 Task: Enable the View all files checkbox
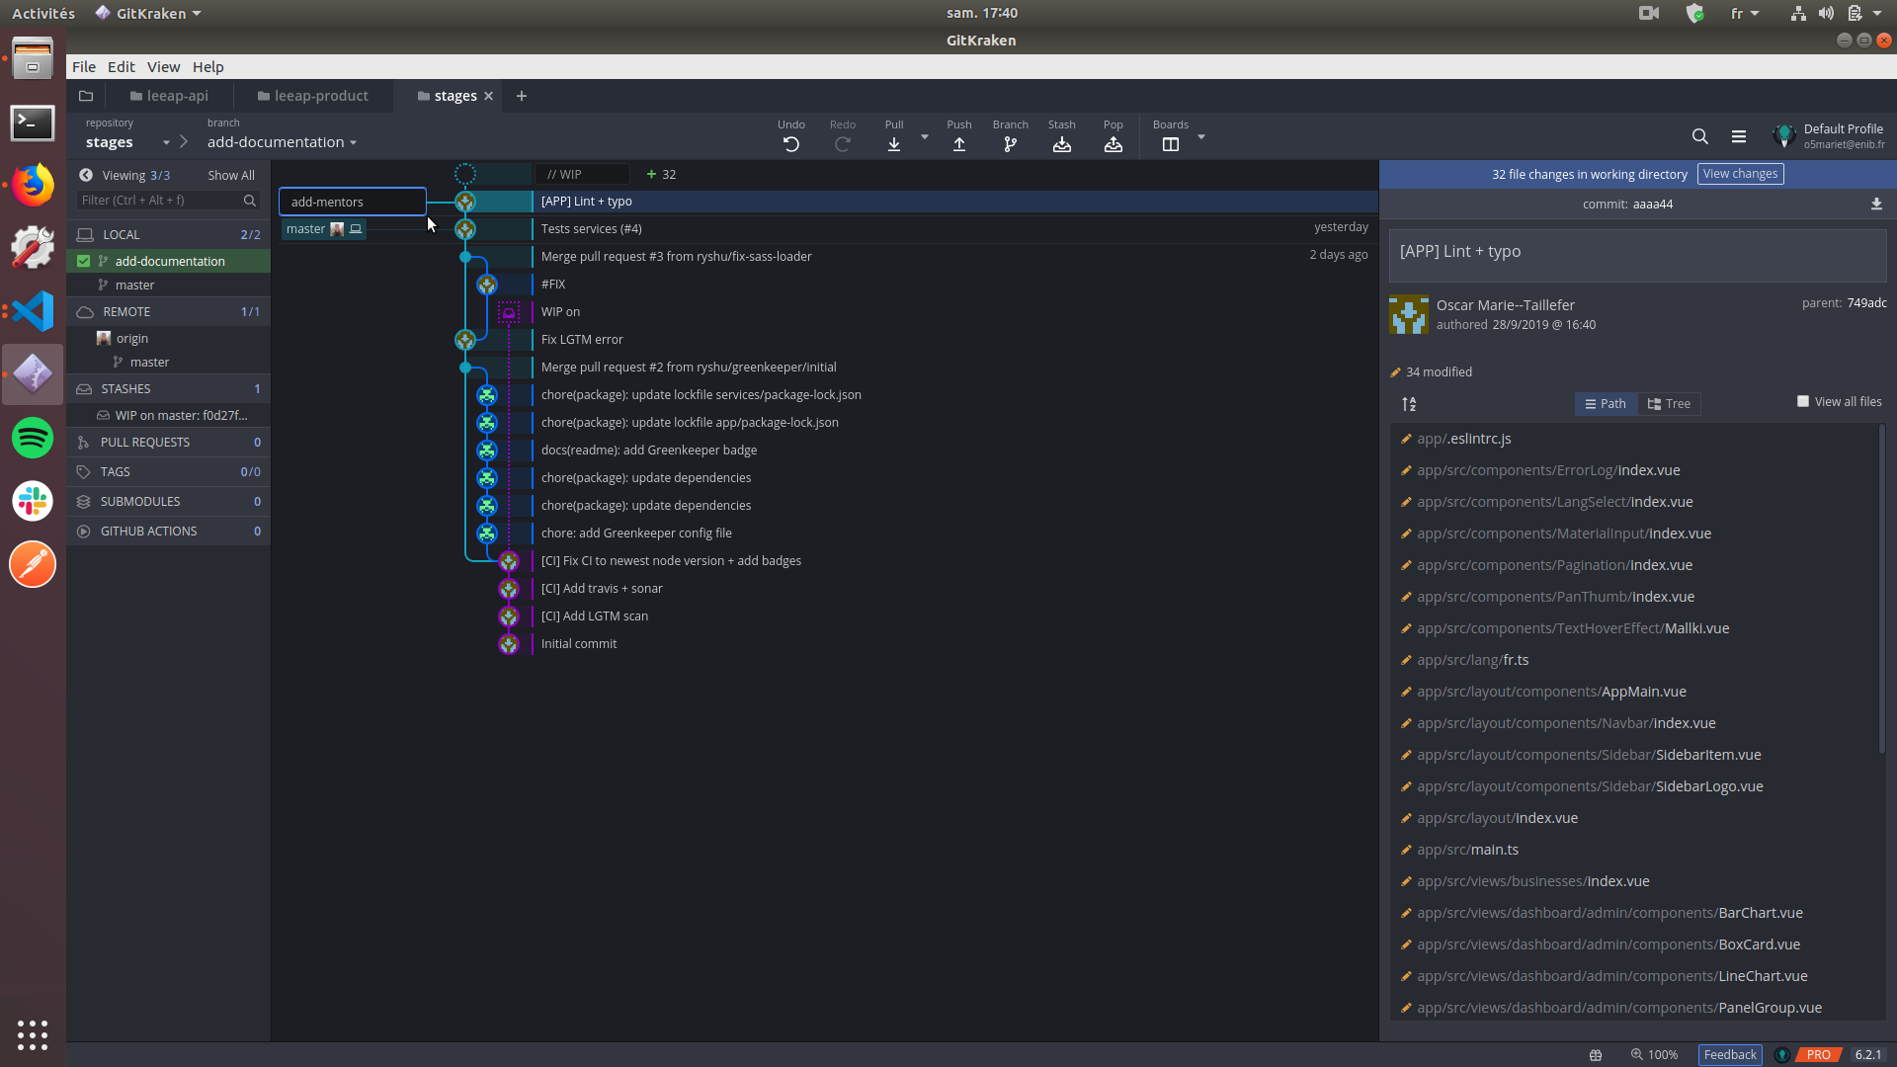click(1803, 401)
